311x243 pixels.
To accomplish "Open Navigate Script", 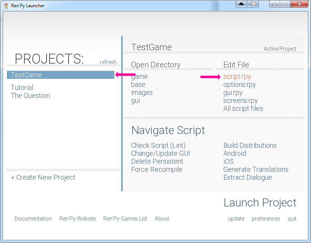I will (168, 130).
